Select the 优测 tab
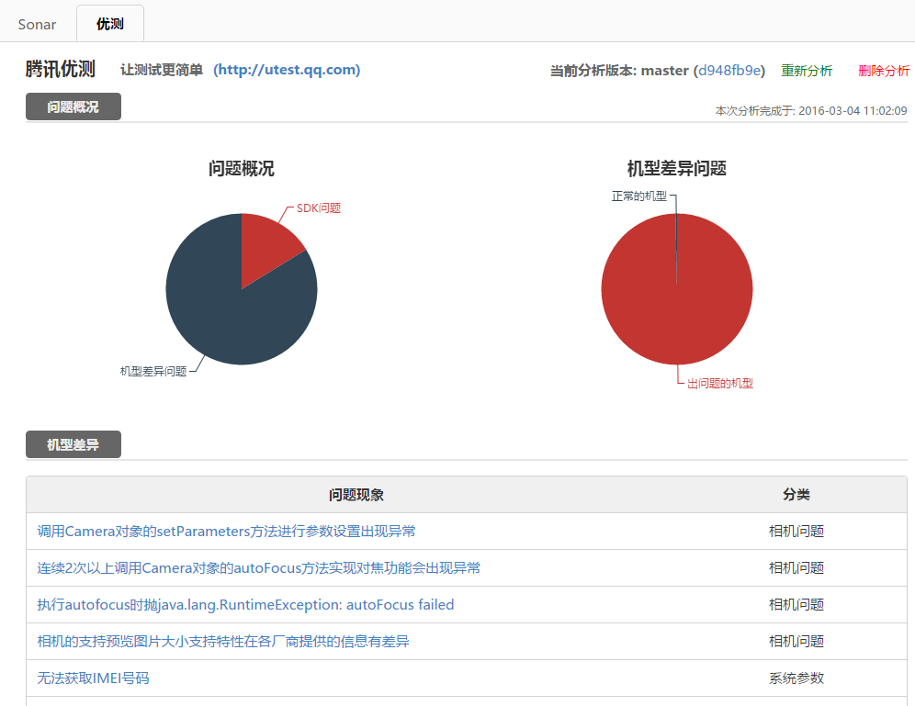Viewport: 915px width, 706px height. tap(109, 24)
